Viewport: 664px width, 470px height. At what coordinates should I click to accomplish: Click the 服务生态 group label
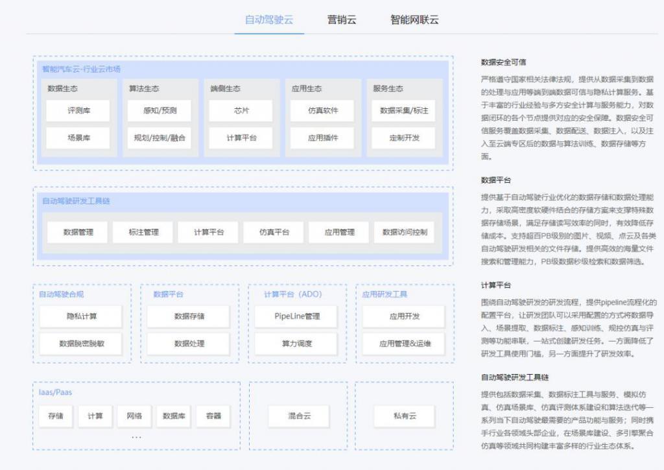pyautogui.click(x=388, y=89)
